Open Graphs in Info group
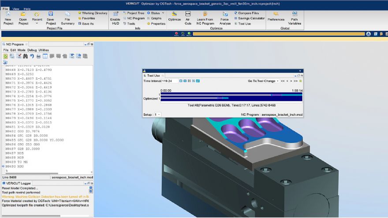The width and height of the screenshot is (388, 218). (154, 18)
